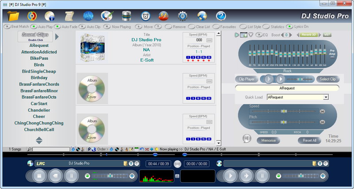The width and height of the screenshot is (354, 189).
Task: Click the song search input field
Action: coord(51,149)
